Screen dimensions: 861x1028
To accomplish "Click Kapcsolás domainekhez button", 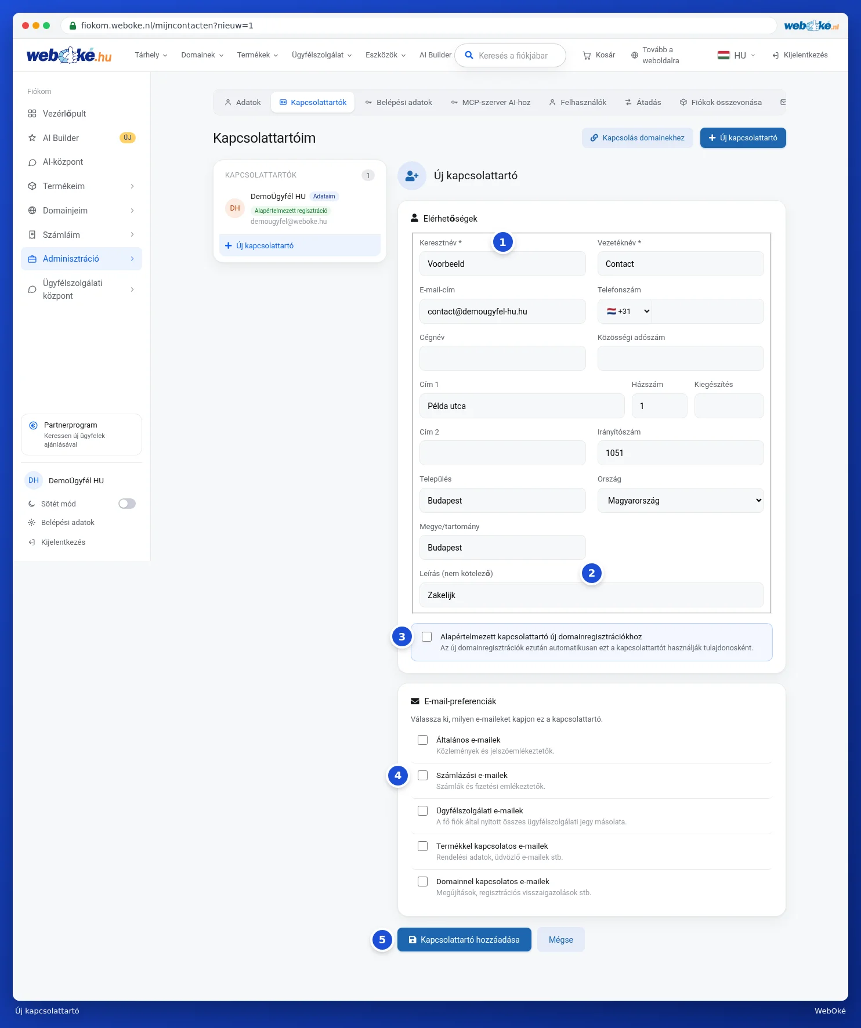I will pyautogui.click(x=638, y=138).
